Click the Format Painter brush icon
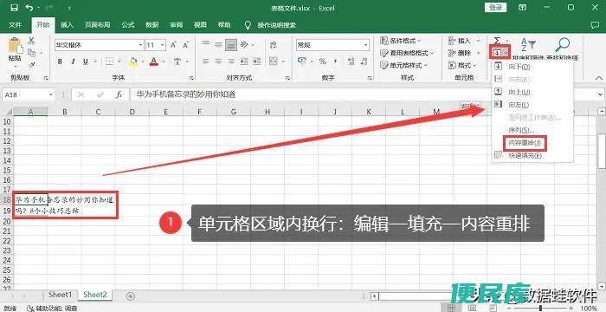The image size is (606, 312). 32,65
